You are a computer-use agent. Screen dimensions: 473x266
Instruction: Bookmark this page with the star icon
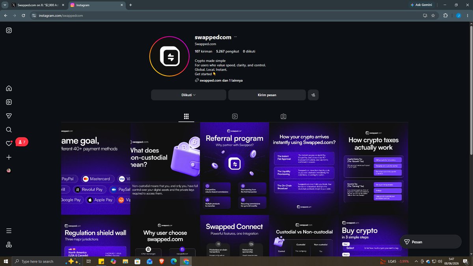433,15
